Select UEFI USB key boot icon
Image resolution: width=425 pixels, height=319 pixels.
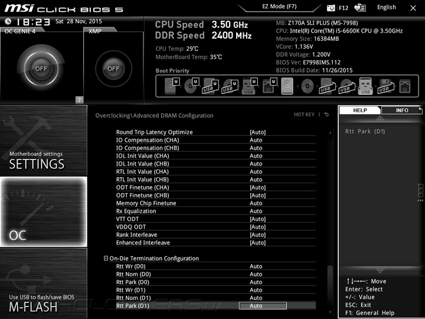tap(249, 86)
